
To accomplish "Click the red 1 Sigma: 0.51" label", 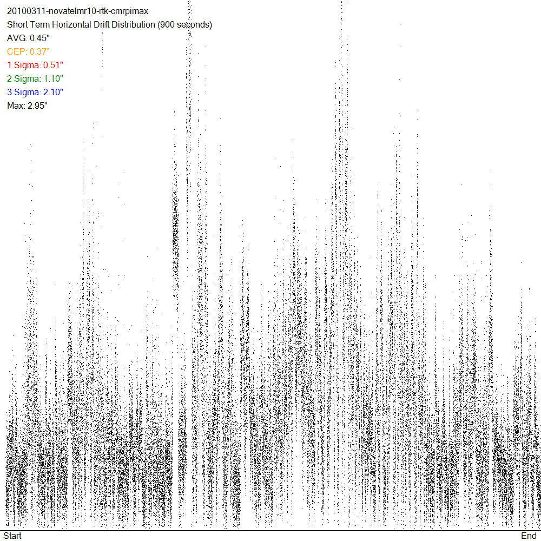I will [x=35, y=65].
